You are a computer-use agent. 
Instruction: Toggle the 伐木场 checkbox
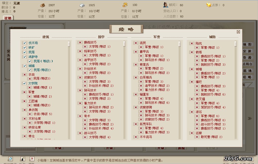coord(25,43)
